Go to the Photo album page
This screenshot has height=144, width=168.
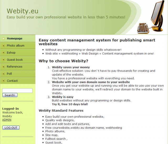coord(18,46)
